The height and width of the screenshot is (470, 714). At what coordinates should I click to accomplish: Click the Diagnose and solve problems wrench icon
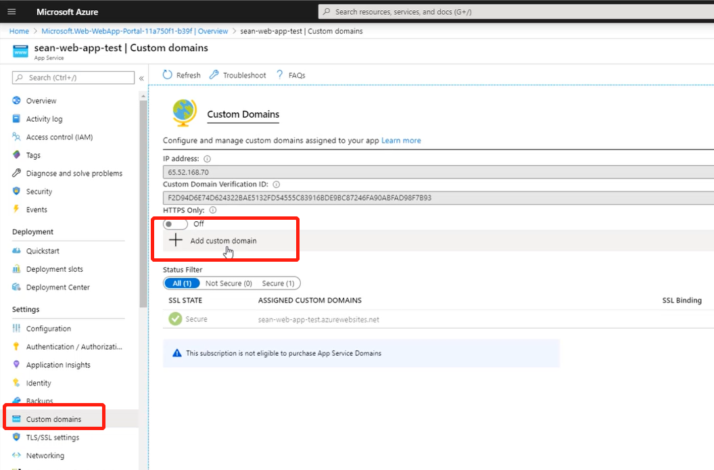[x=16, y=173]
